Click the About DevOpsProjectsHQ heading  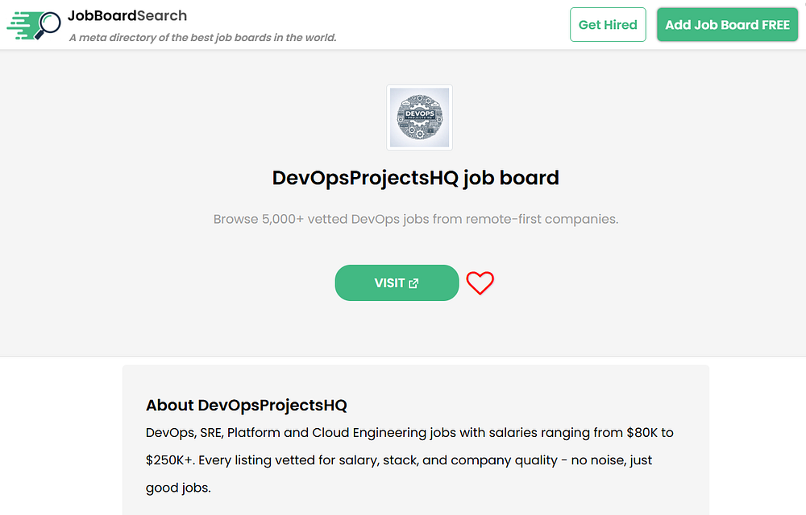246,405
